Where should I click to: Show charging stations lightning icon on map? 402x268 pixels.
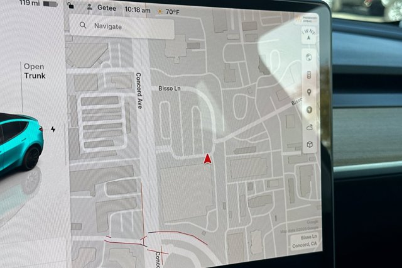coord(308,109)
